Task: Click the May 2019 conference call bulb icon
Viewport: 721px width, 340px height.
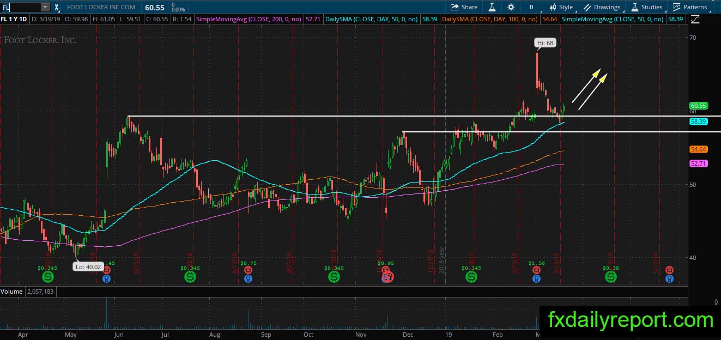Action: coord(669,278)
